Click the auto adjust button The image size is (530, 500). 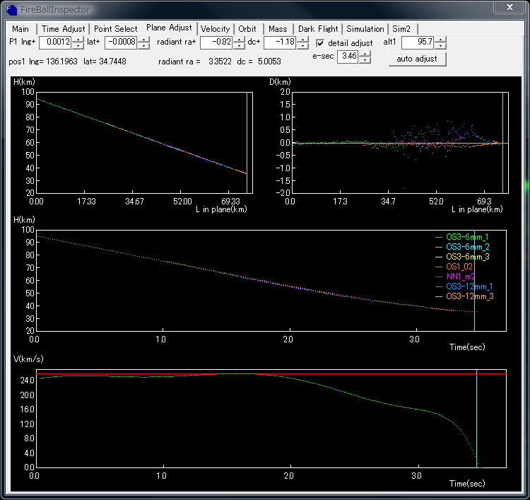[x=417, y=59]
